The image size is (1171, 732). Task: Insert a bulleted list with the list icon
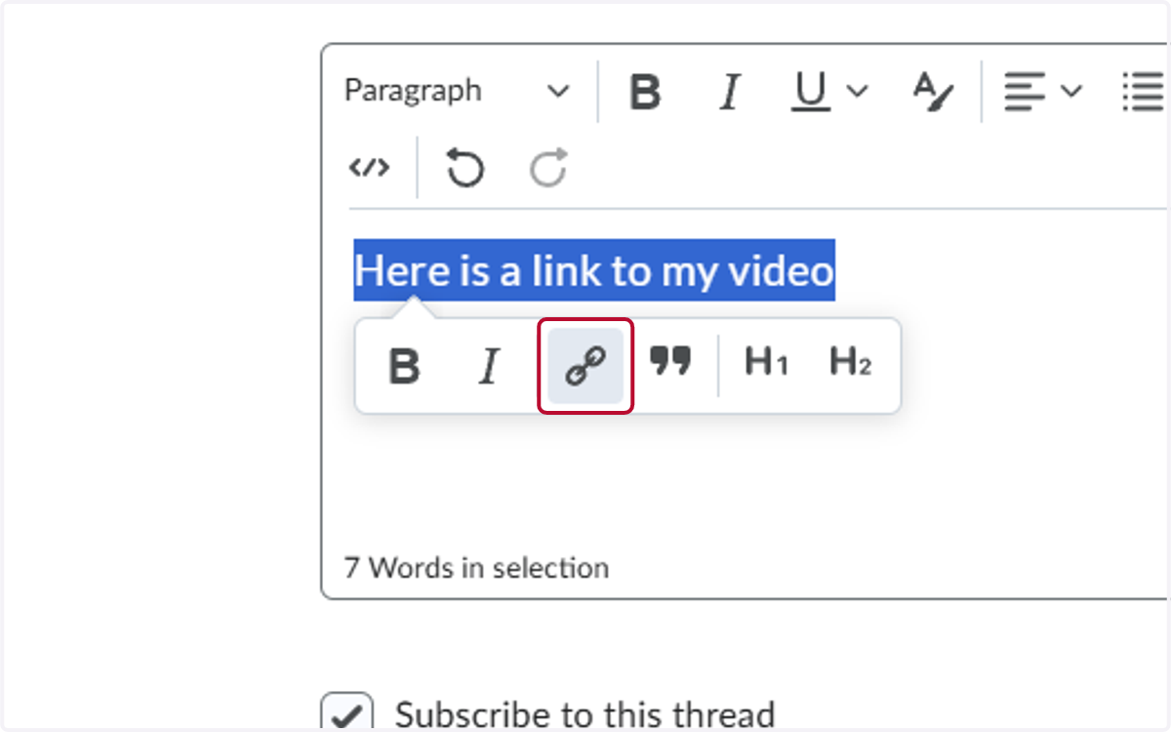click(x=1143, y=92)
